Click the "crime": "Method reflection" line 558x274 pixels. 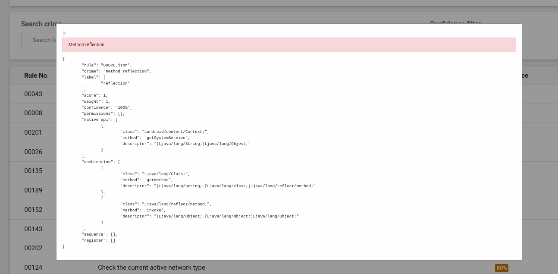click(x=116, y=71)
